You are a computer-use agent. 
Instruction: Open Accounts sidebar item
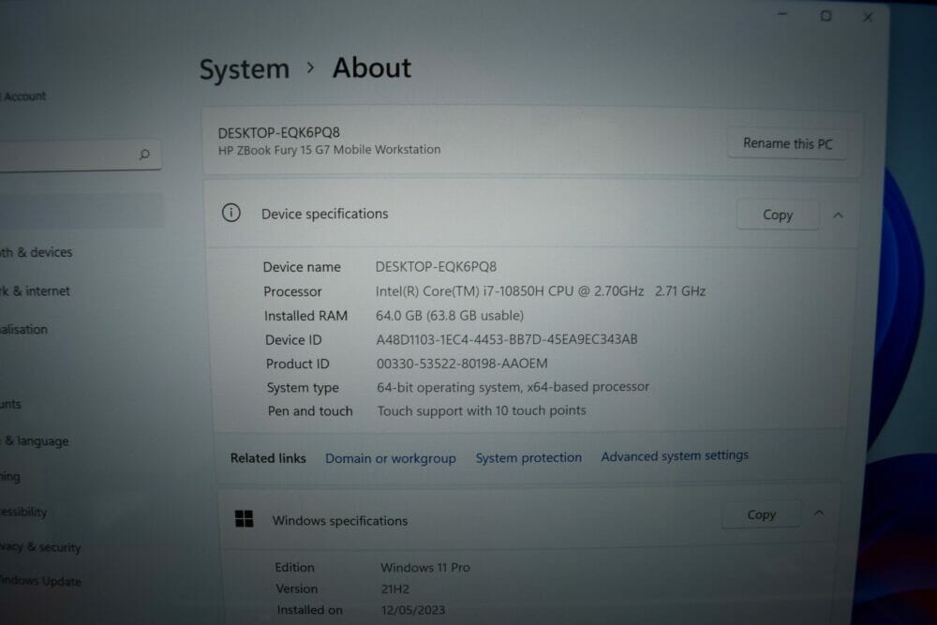10,404
